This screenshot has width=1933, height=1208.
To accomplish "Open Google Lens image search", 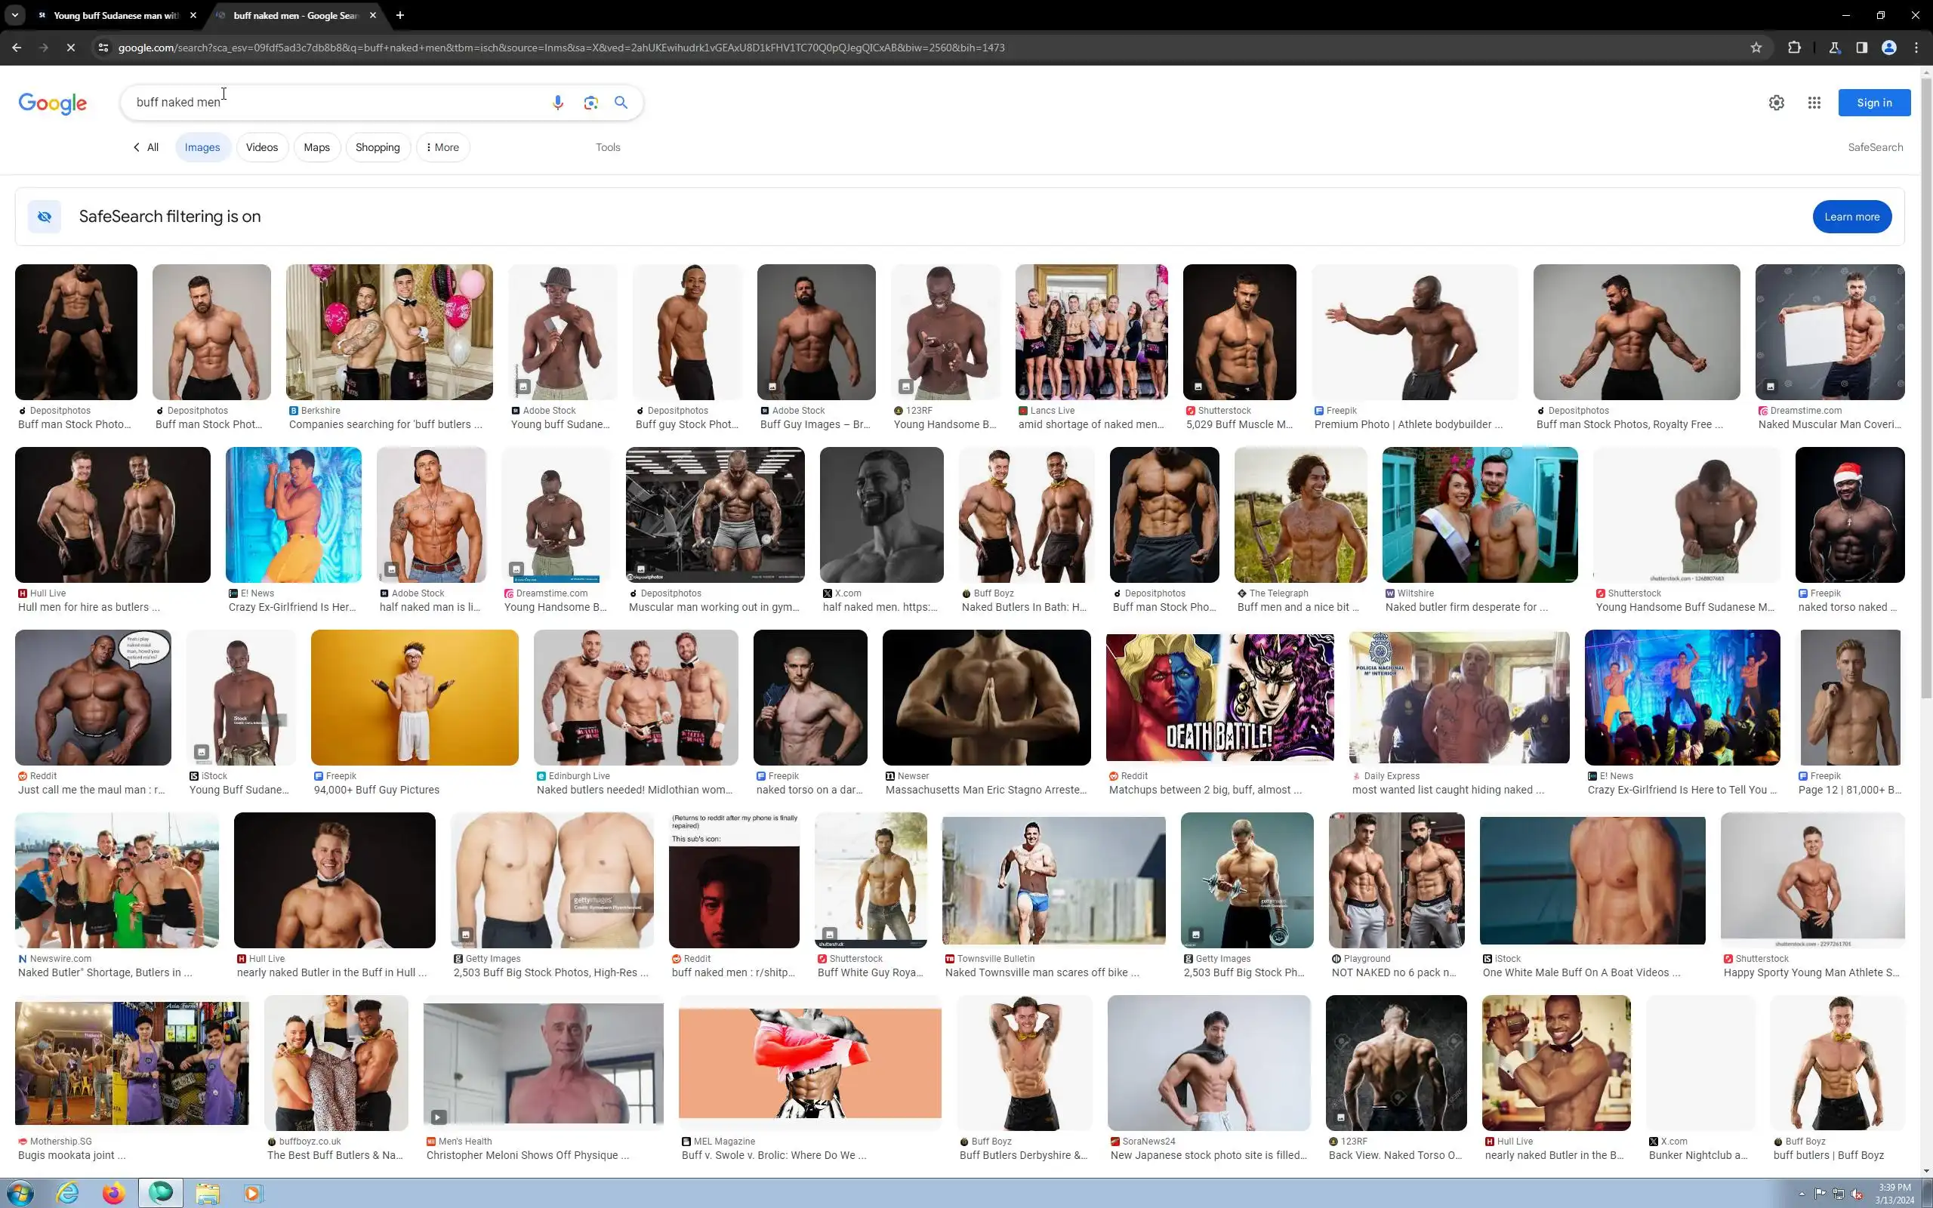I will (590, 102).
